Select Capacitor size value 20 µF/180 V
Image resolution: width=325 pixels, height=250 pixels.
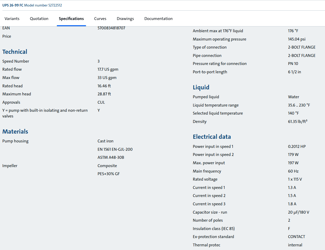click(298, 212)
